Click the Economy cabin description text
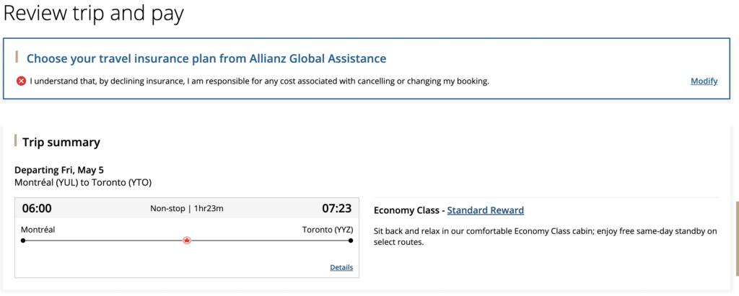Screen dimensions: 739x296 point(545,236)
